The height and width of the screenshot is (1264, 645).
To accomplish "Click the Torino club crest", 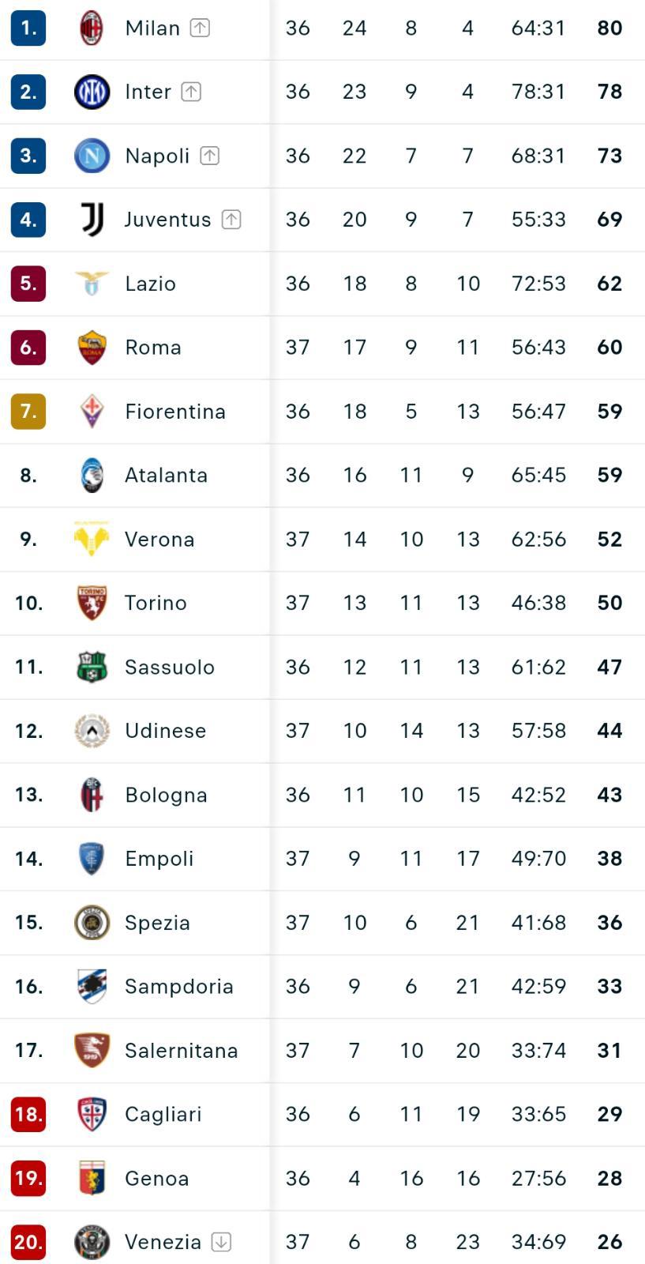I will (92, 603).
